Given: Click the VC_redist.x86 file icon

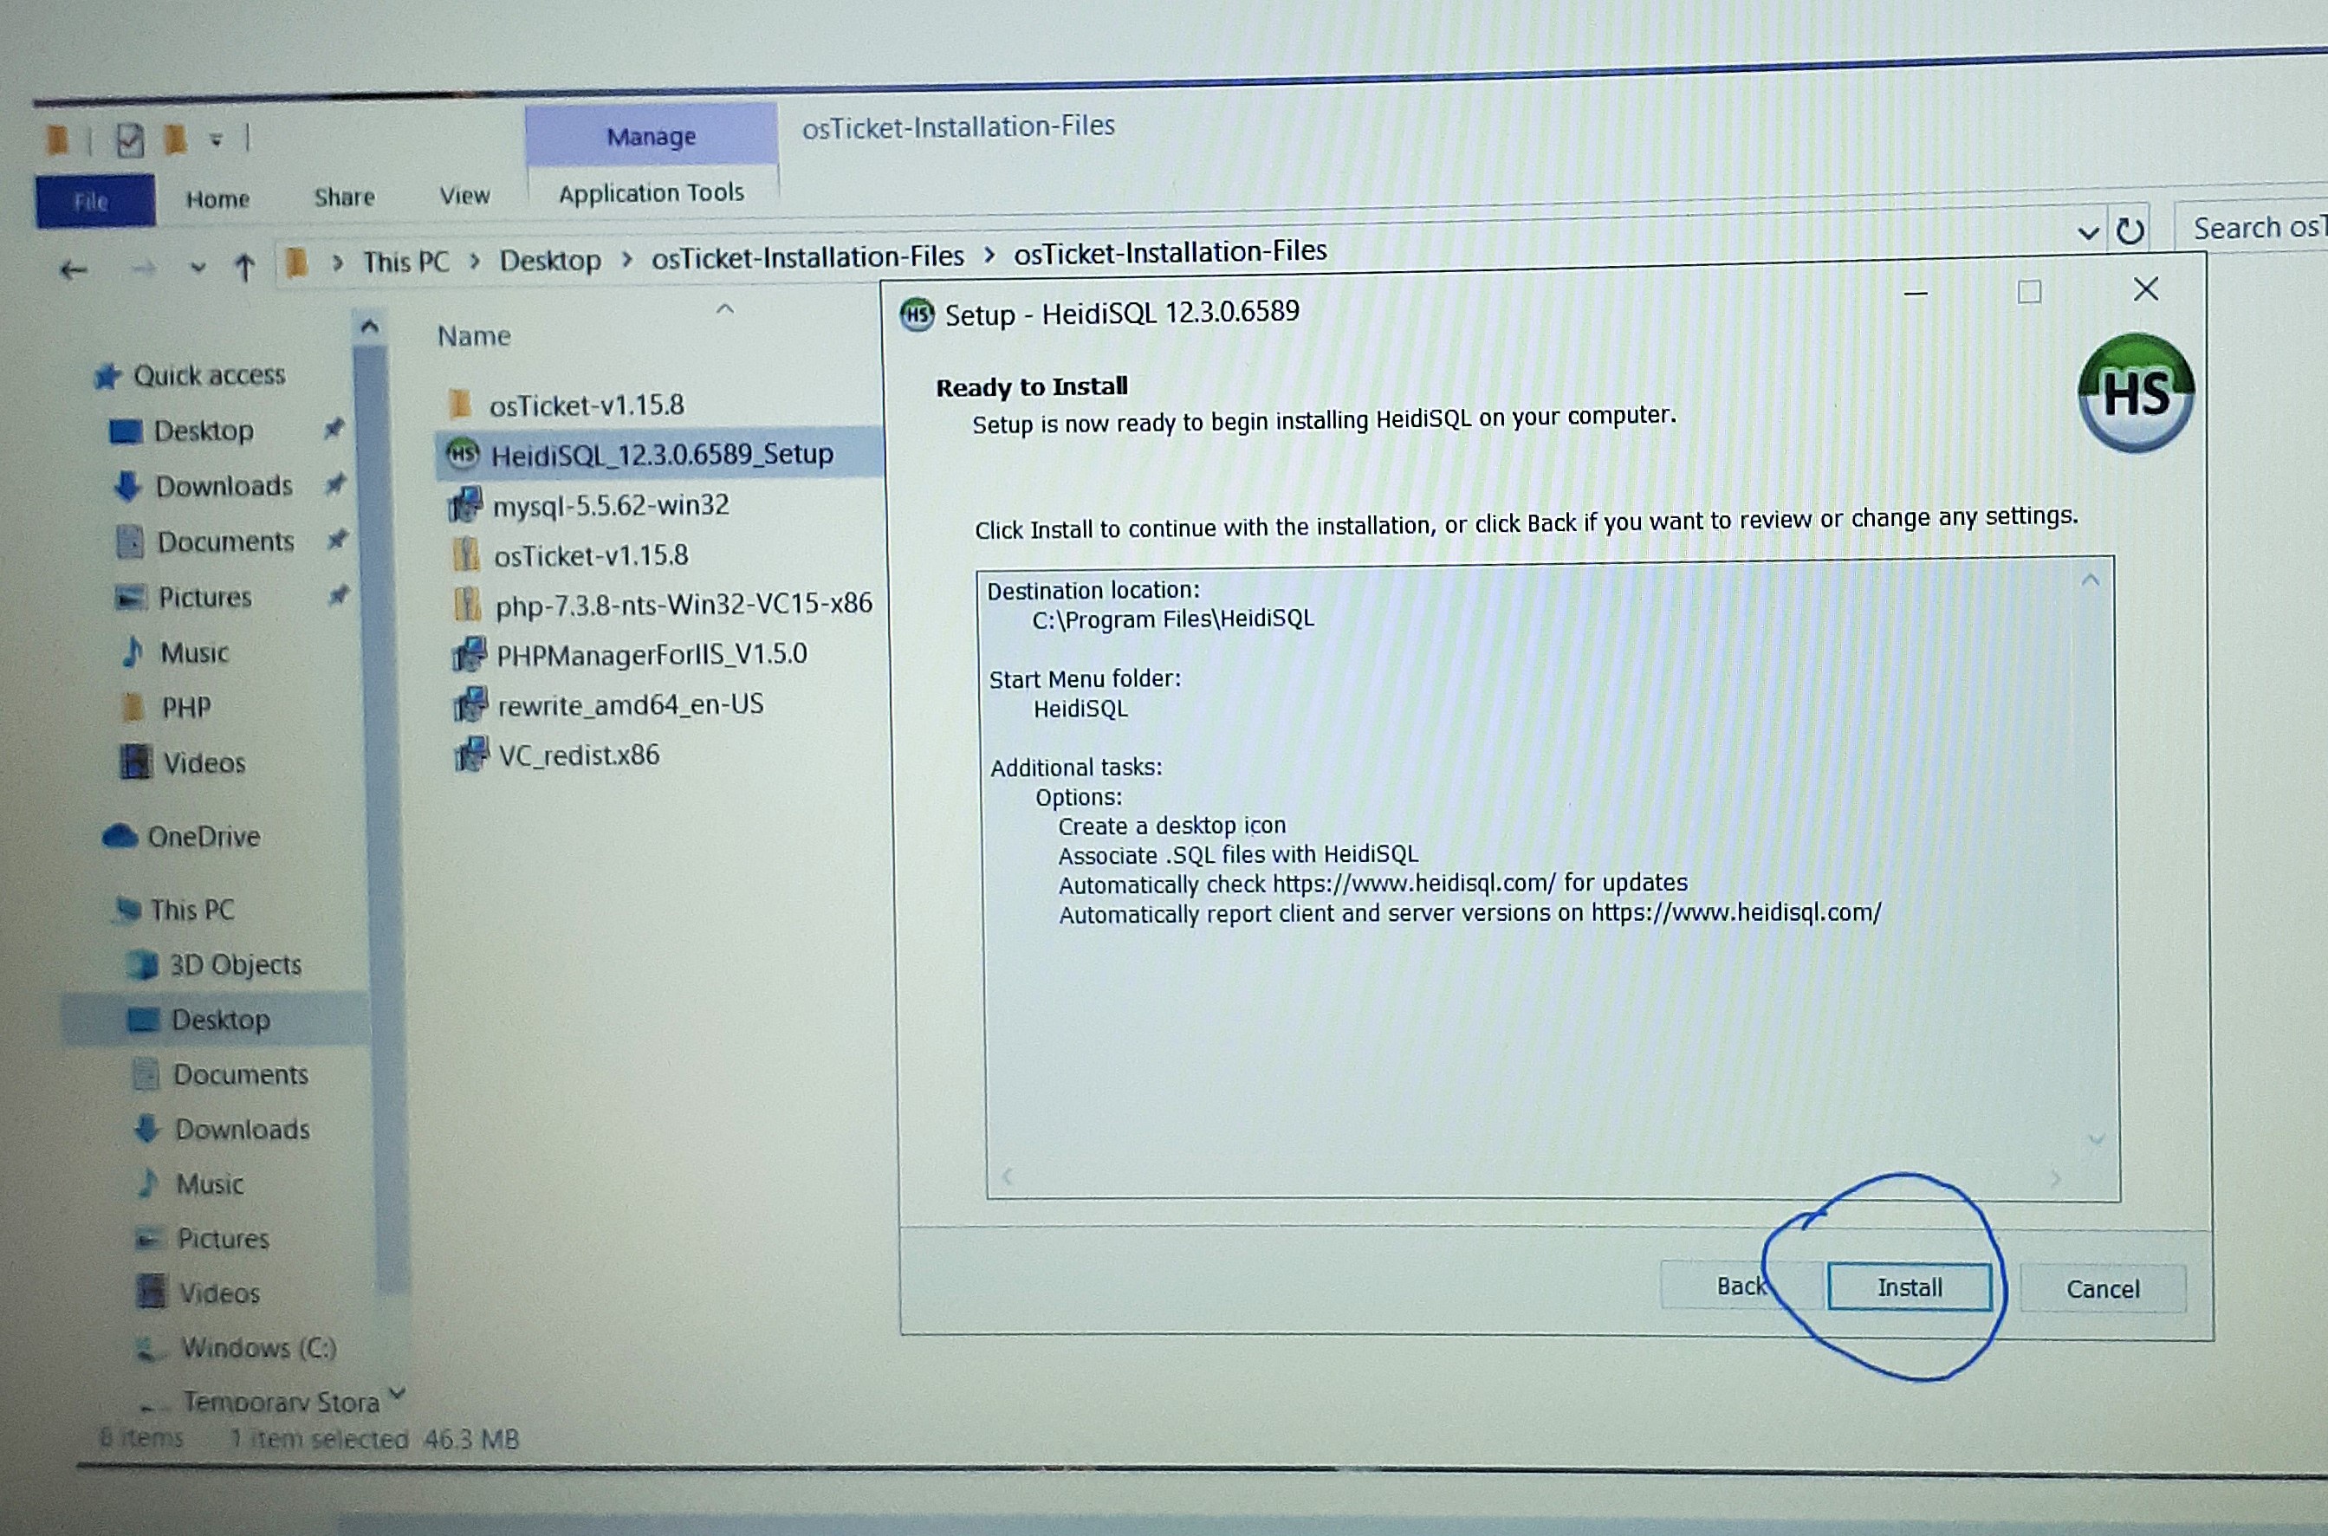Looking at the screenshot, I should tap(471, 755).
